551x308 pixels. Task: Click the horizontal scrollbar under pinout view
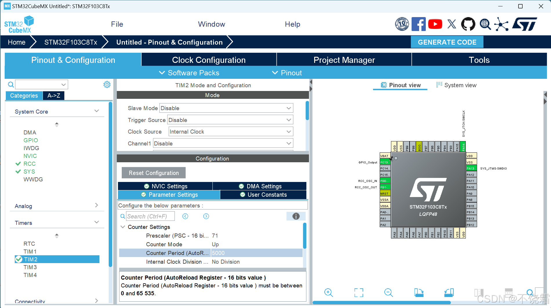(x=381, y=302)
